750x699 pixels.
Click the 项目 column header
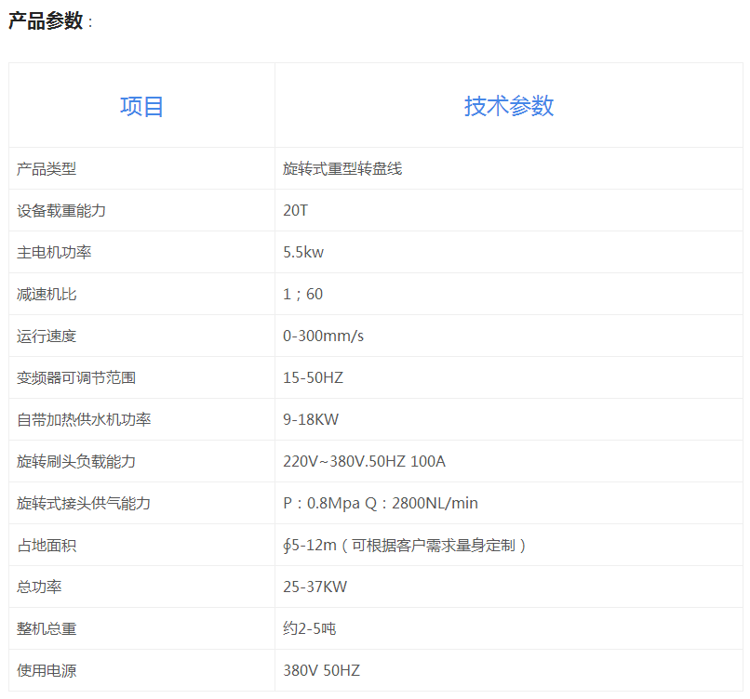[141, 106]
